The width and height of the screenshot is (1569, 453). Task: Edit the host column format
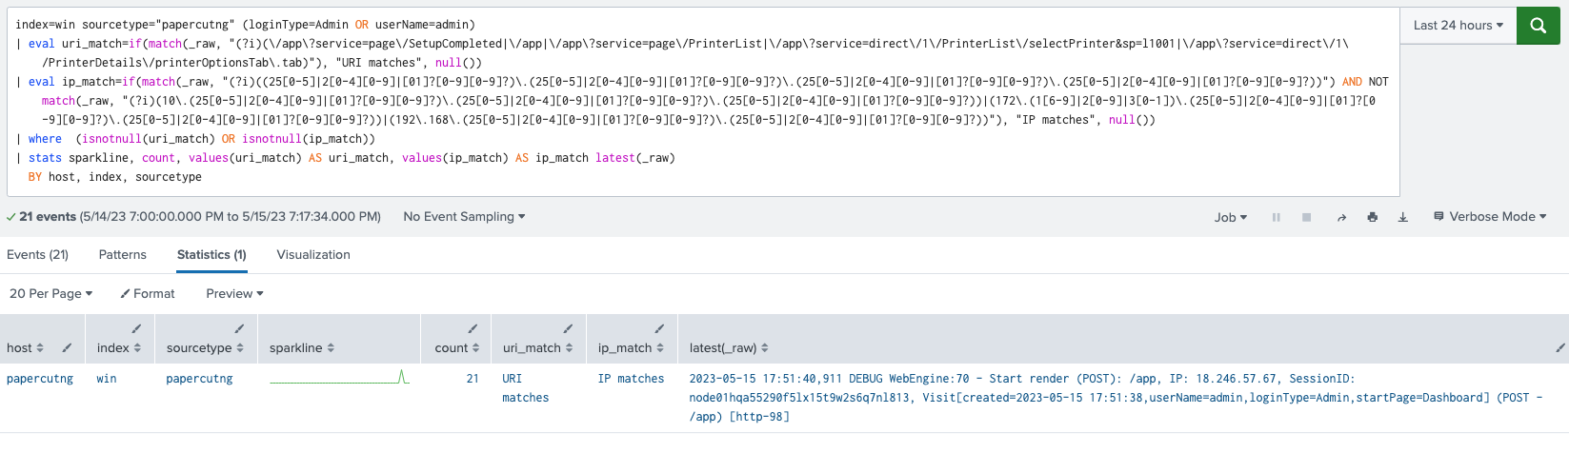coord(67,348)
